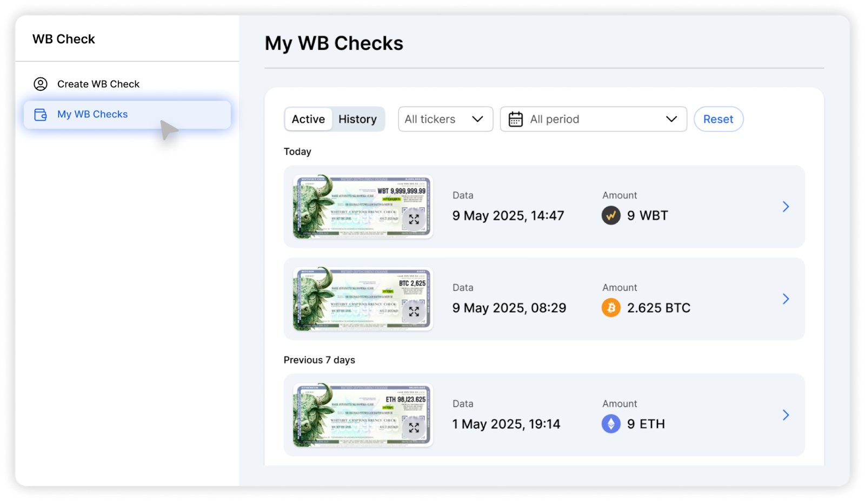Select My WB Checks in sidebar
The height and width of the screenshot is (501, 865).
[92, 115]
